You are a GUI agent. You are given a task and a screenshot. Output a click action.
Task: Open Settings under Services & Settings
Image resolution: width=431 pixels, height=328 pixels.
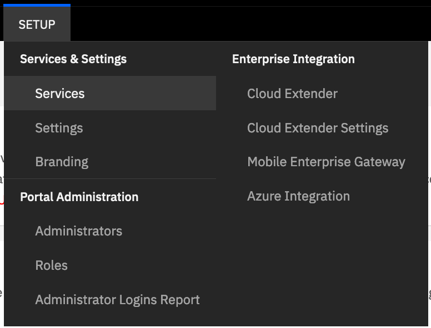coord(59,128)
